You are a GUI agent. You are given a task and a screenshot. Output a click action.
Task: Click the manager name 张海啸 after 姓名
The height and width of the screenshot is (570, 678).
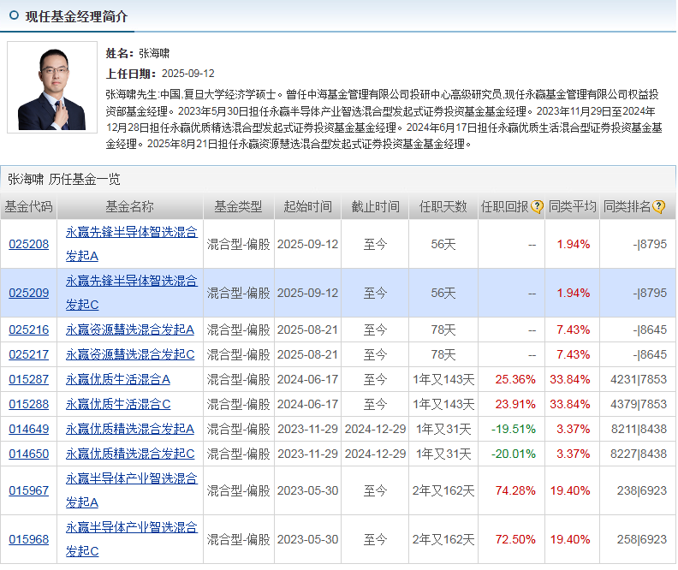tap(154, 54)
